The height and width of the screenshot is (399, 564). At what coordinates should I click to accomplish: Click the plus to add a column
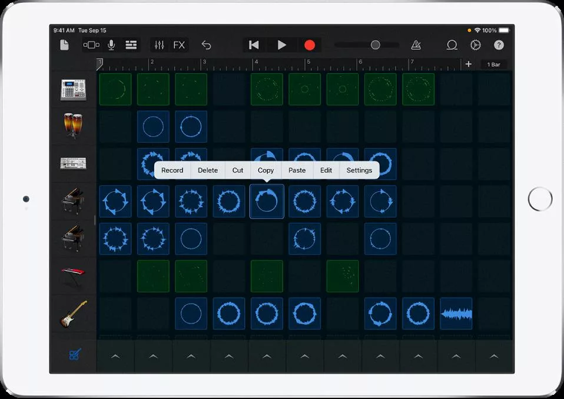(468, 64)
